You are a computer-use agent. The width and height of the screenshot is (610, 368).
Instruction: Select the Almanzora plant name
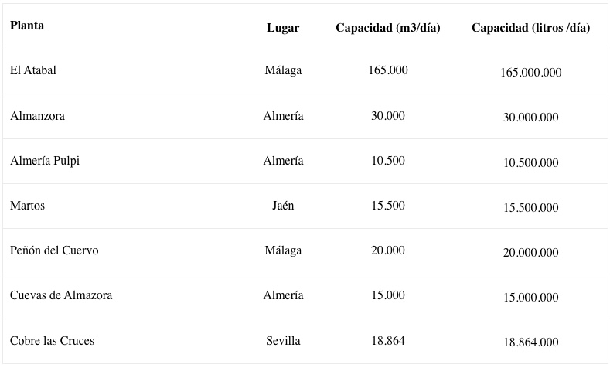pos(37,116)
